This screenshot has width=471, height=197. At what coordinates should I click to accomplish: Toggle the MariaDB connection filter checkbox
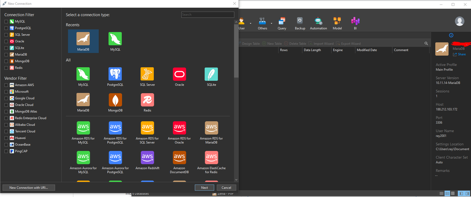coord(6,54)
